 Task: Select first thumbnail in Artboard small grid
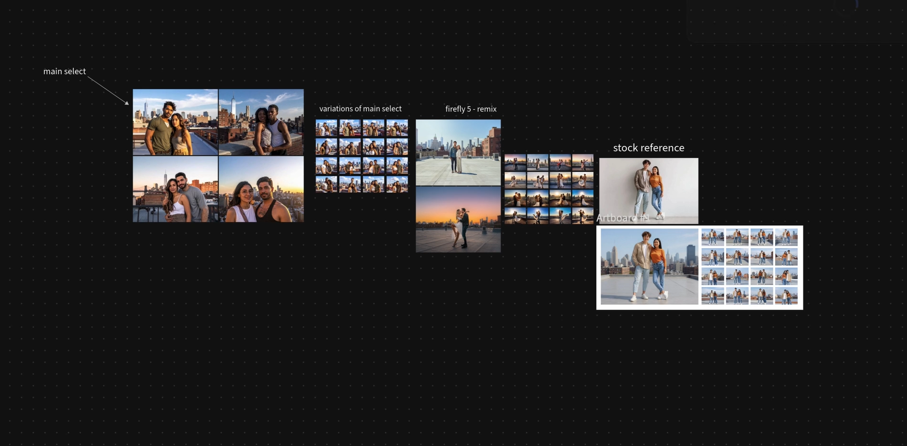point(713,237)
